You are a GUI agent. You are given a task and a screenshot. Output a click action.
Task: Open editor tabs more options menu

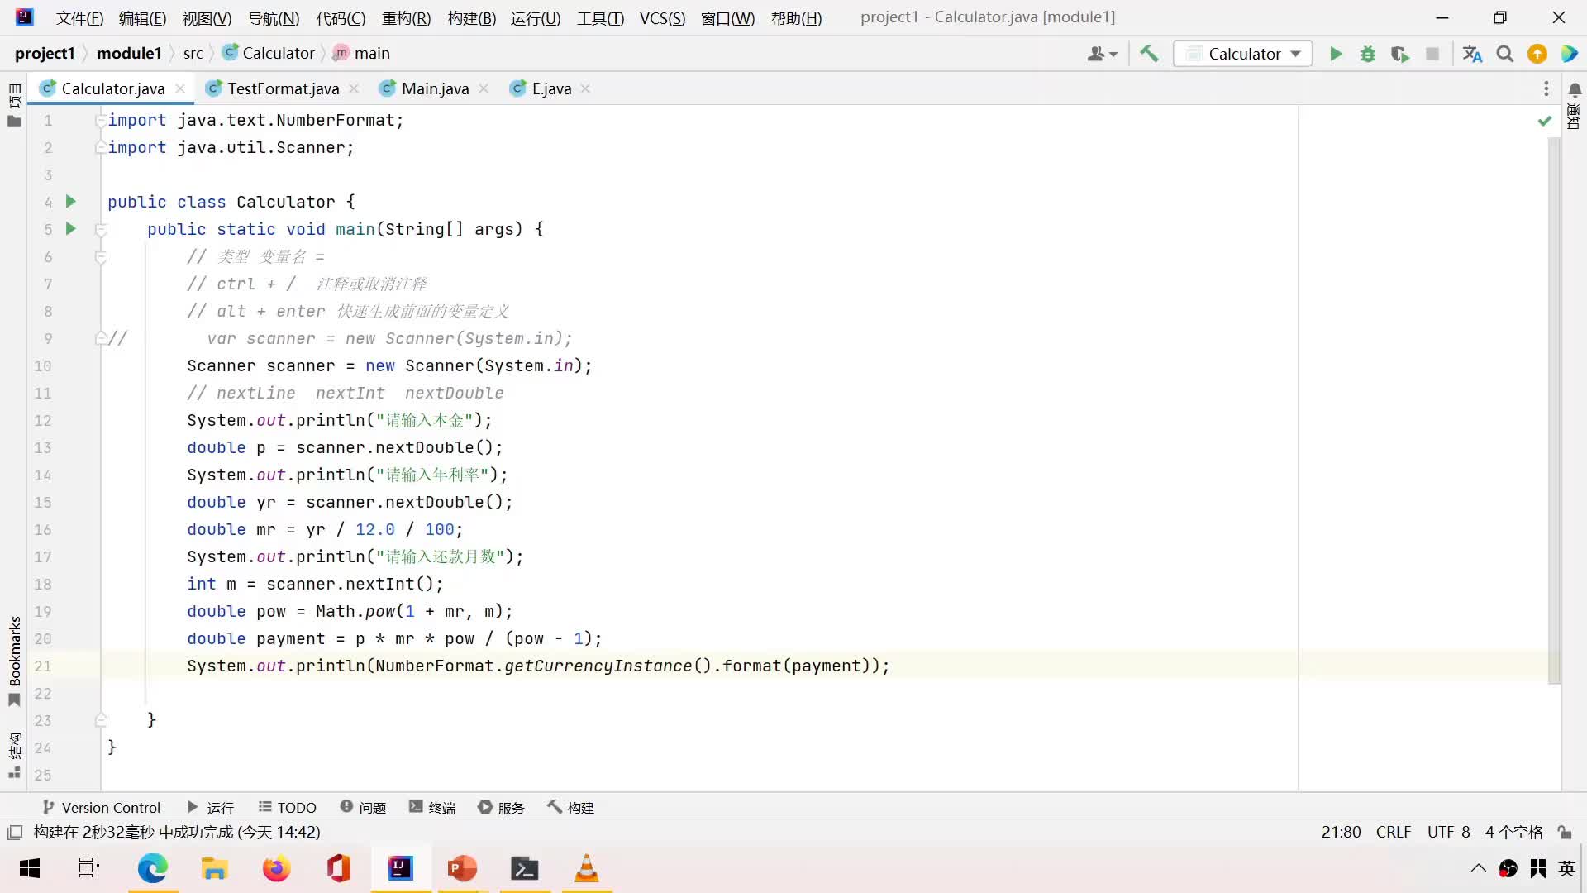[x=1546, y=88]
